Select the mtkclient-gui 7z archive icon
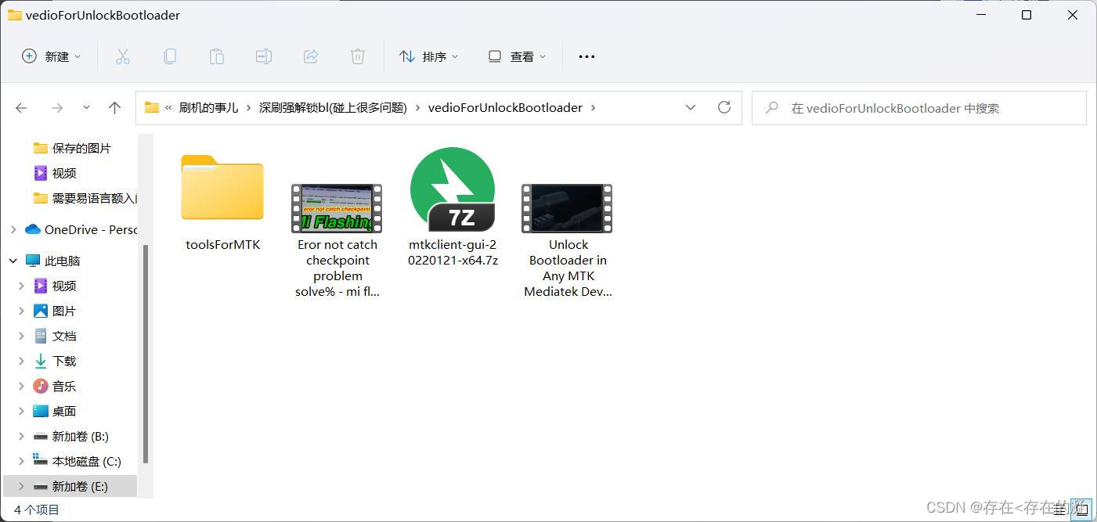Viewport: 1097px width, 522px height. [x=453, y=189]
